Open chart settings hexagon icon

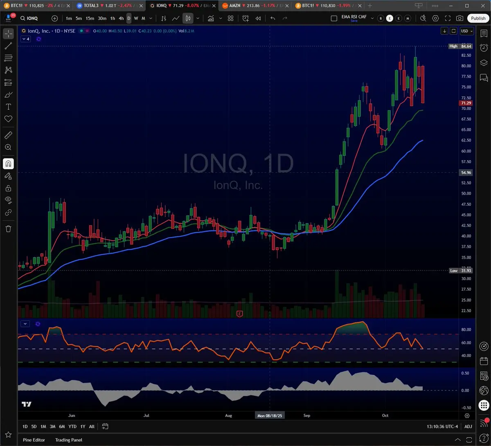[x=436, y=18]
